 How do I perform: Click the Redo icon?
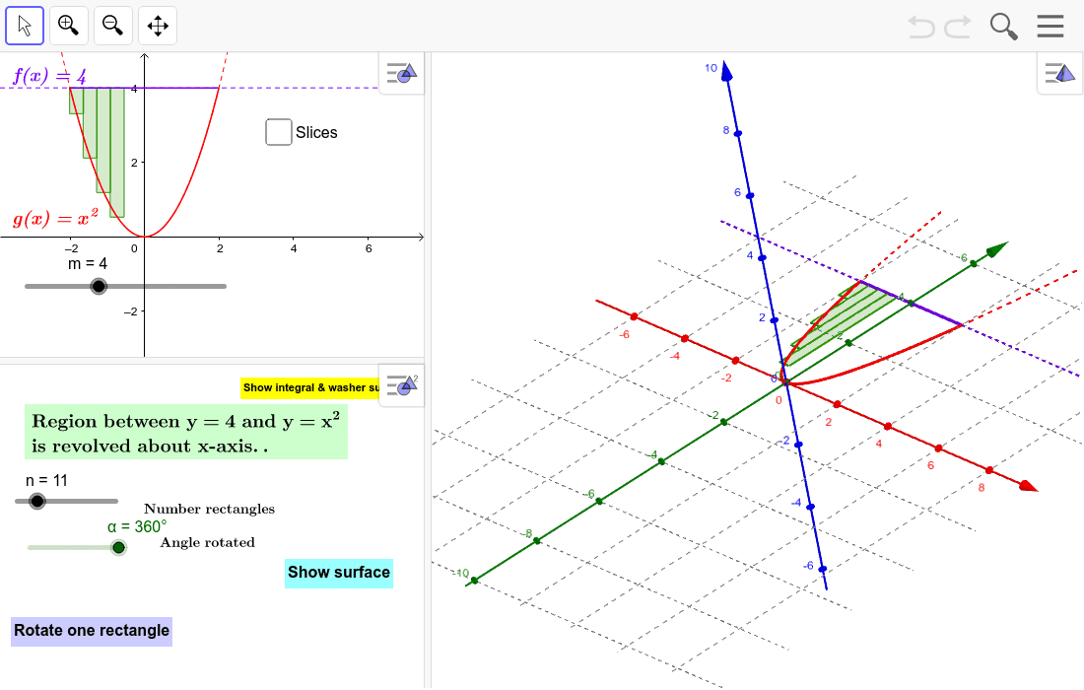tap(955, 27)
